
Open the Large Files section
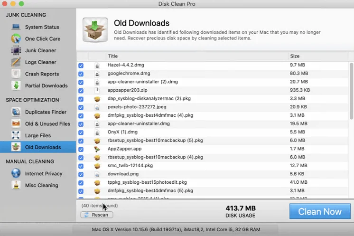38,135
